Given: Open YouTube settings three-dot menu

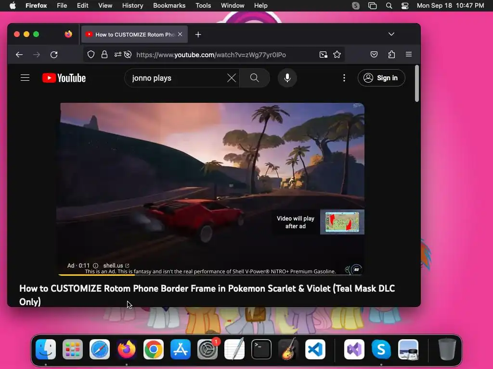Looking at the screenshot, I should pos(344,78).
